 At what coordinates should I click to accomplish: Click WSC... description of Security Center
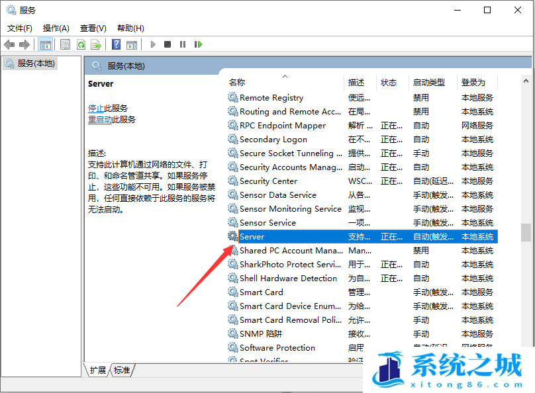pyautogui.click(x=360, y=181)
